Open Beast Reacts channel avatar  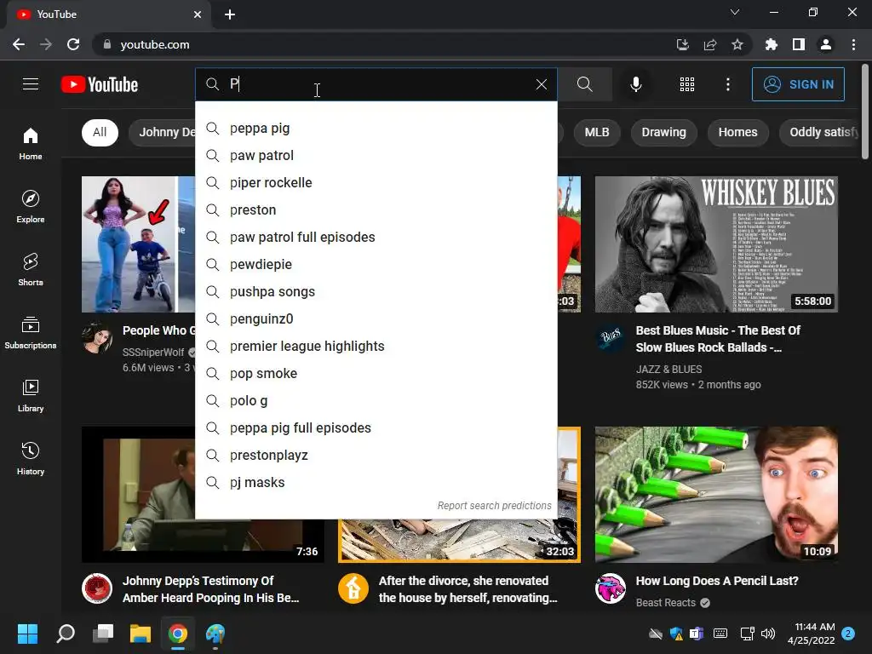point(610,588)
